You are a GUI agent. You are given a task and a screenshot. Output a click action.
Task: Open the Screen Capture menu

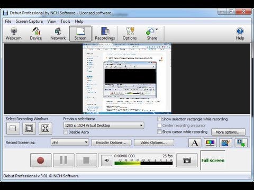coord(29,21)
